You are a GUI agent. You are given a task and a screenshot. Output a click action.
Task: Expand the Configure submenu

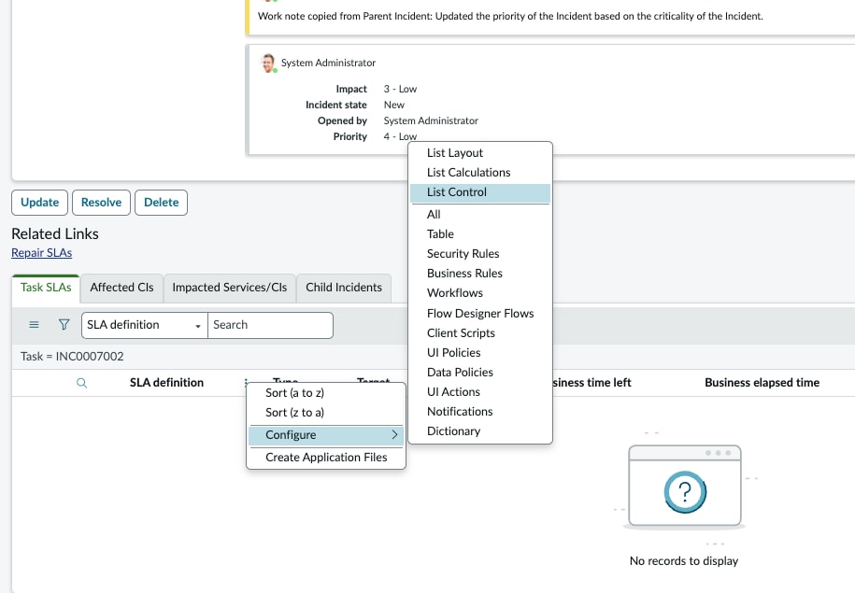coord(326,435)
